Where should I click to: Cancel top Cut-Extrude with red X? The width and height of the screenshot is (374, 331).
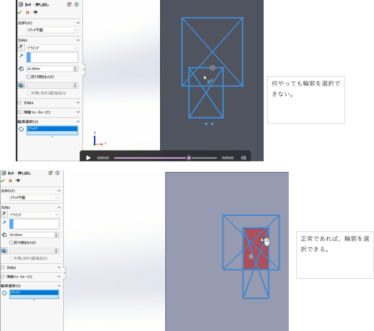(x=28, y=12)
